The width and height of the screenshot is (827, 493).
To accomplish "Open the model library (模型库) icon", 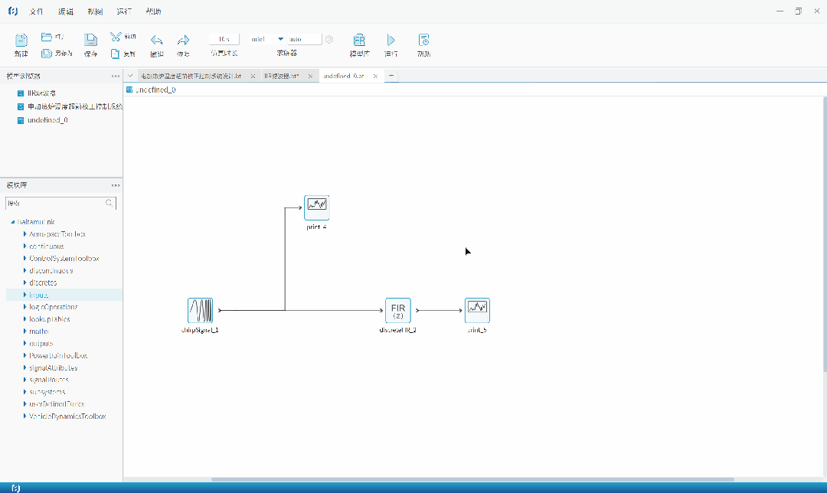I will [358, 41].
